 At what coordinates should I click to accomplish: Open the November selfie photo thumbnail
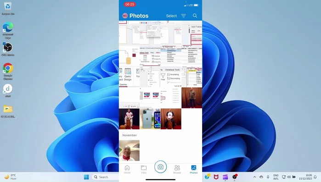coord(130,150)
